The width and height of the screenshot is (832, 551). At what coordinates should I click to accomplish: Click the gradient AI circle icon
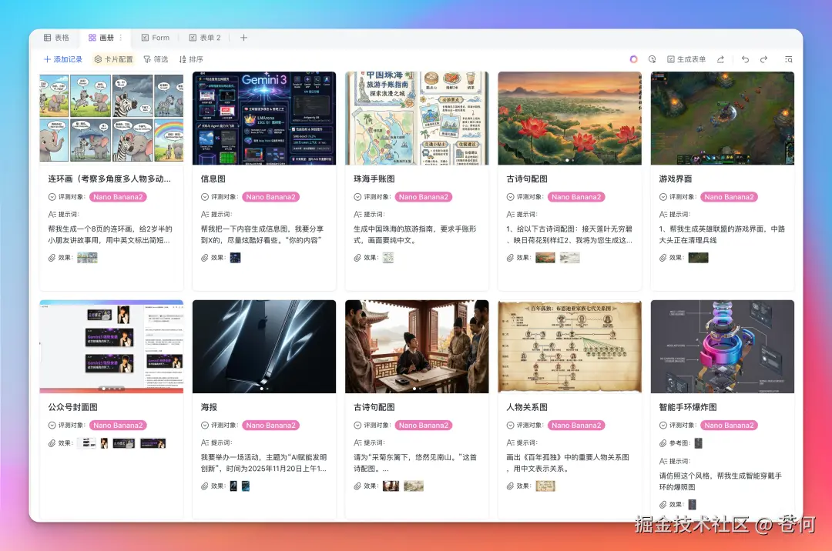pos(633,58)
